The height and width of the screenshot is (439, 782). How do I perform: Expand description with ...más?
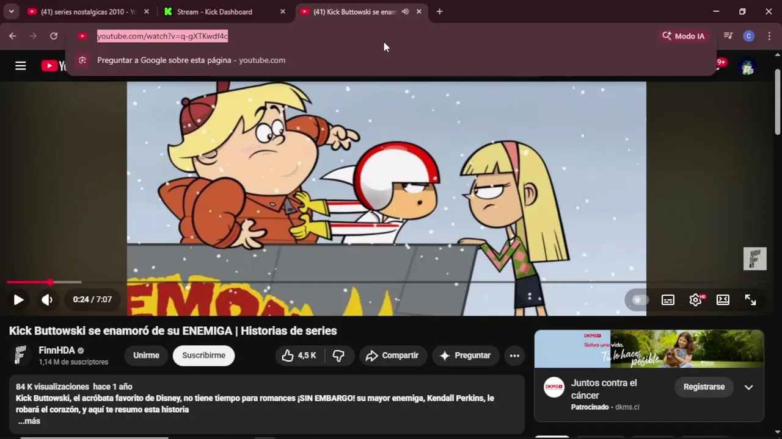tap(29, 421)
